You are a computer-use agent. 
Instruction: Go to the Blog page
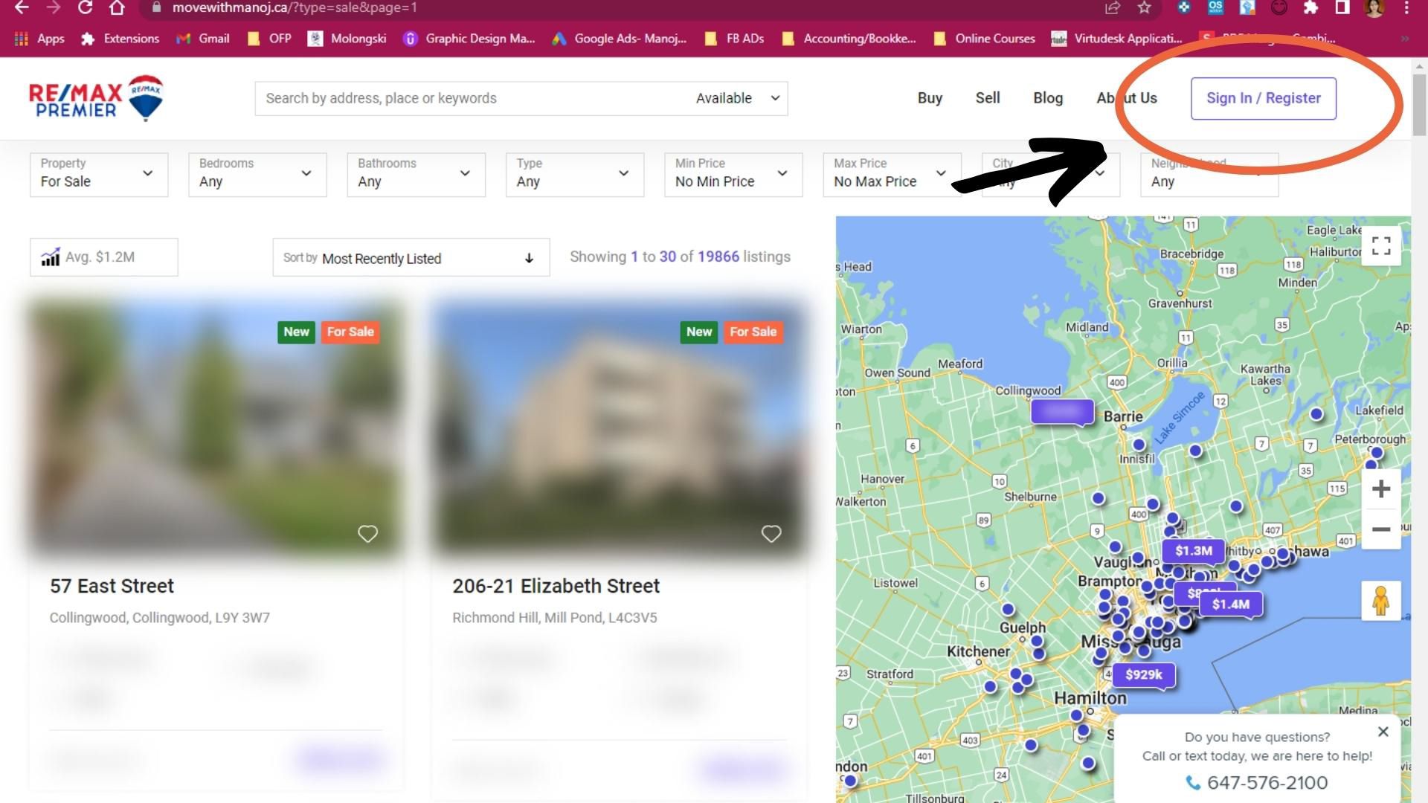(1047, 98)
